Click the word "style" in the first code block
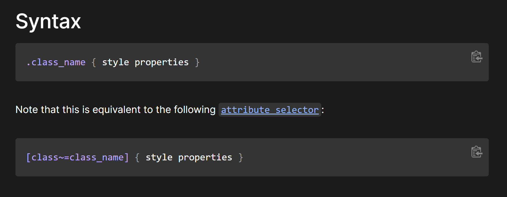This screenshot has width=507, height=197. tap(115, 62)
